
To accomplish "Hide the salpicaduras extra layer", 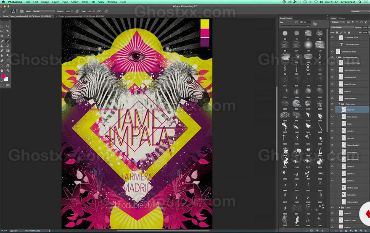I will click(332, 51).
